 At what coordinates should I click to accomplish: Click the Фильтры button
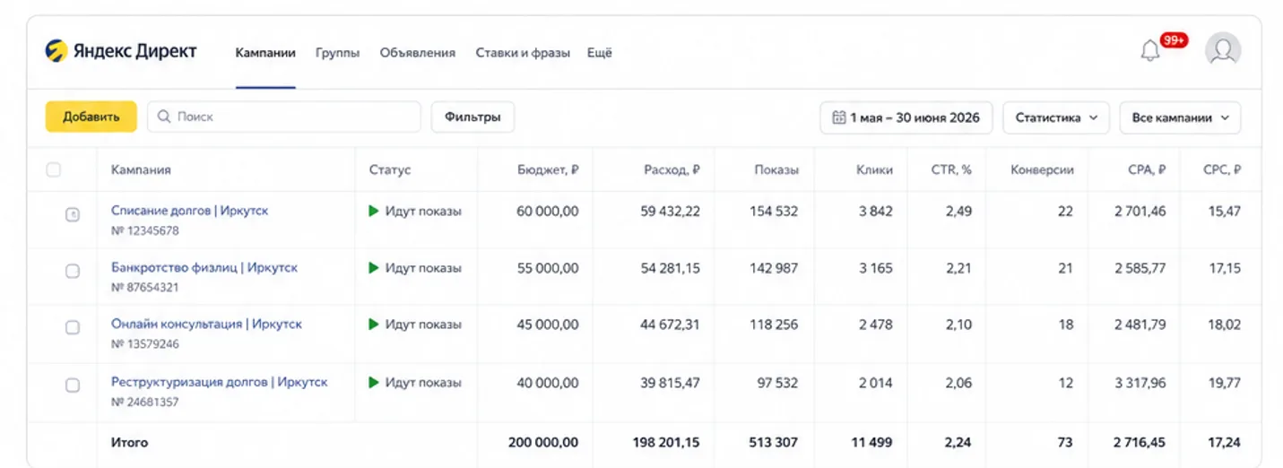click(x=472, y=117)
